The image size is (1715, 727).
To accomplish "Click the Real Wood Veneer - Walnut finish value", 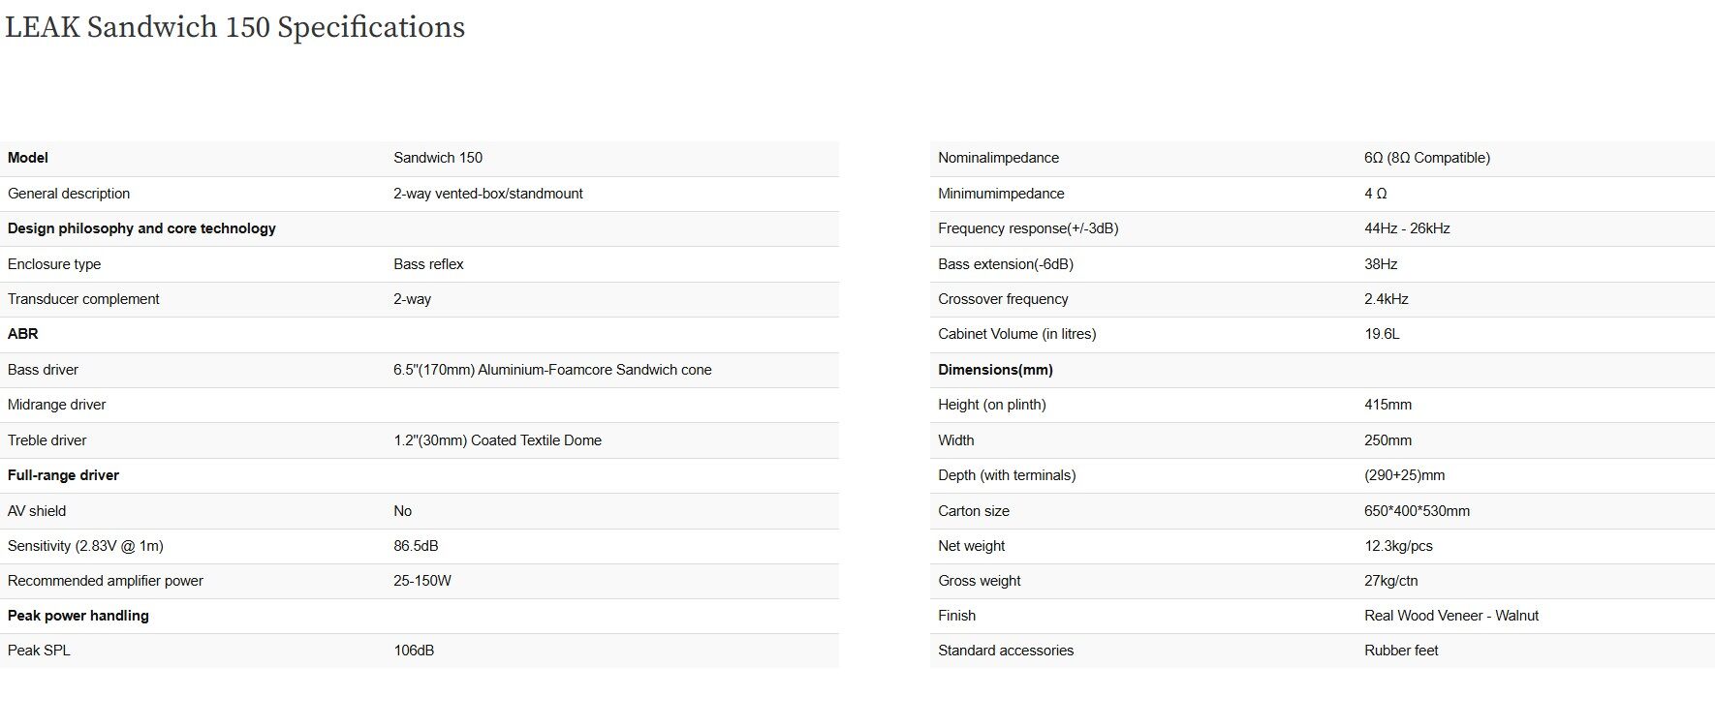I will tap(1450, 616).
